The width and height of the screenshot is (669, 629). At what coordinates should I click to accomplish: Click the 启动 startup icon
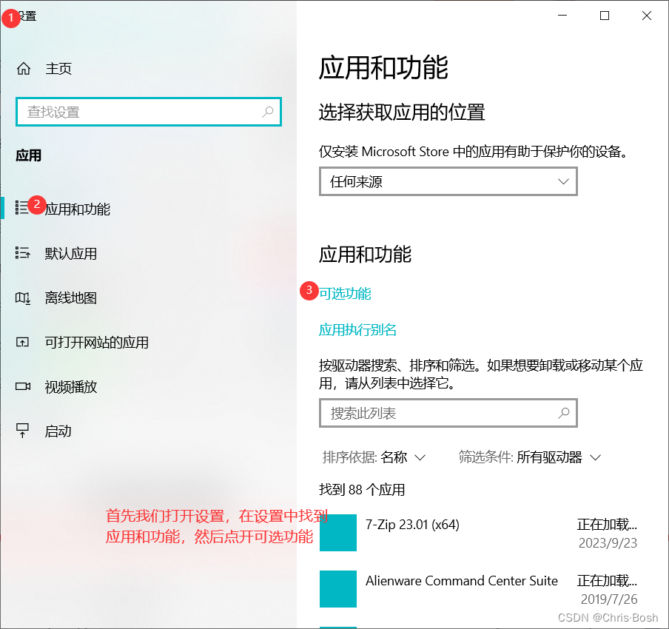pyautogui.click(x=22, y=431)
